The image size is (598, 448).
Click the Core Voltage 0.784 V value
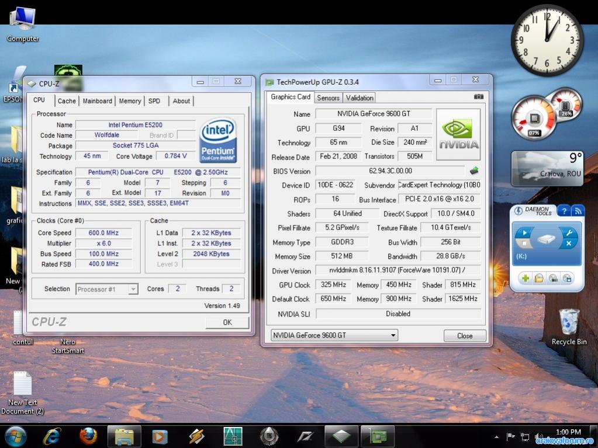[176, 156]
